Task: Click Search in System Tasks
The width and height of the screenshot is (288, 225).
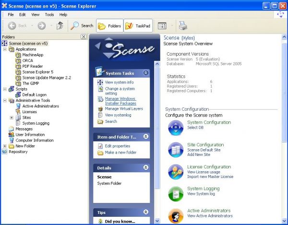Action: (111, 121)
